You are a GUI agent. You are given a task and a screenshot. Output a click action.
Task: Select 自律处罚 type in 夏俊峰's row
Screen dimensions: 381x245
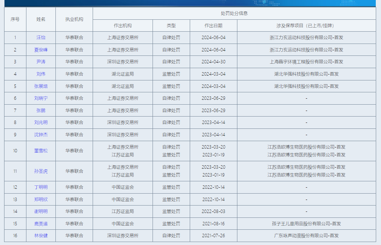(171, 50)
